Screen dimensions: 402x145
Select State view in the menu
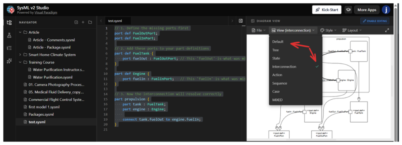[295, 58]
